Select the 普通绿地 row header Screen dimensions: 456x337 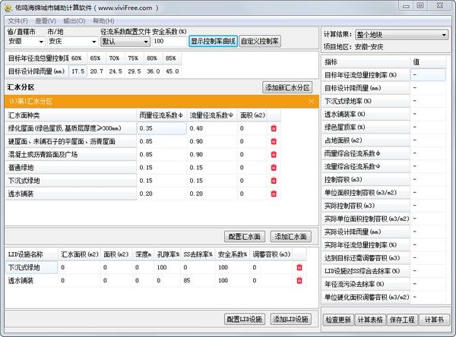[x=71, y=168]
